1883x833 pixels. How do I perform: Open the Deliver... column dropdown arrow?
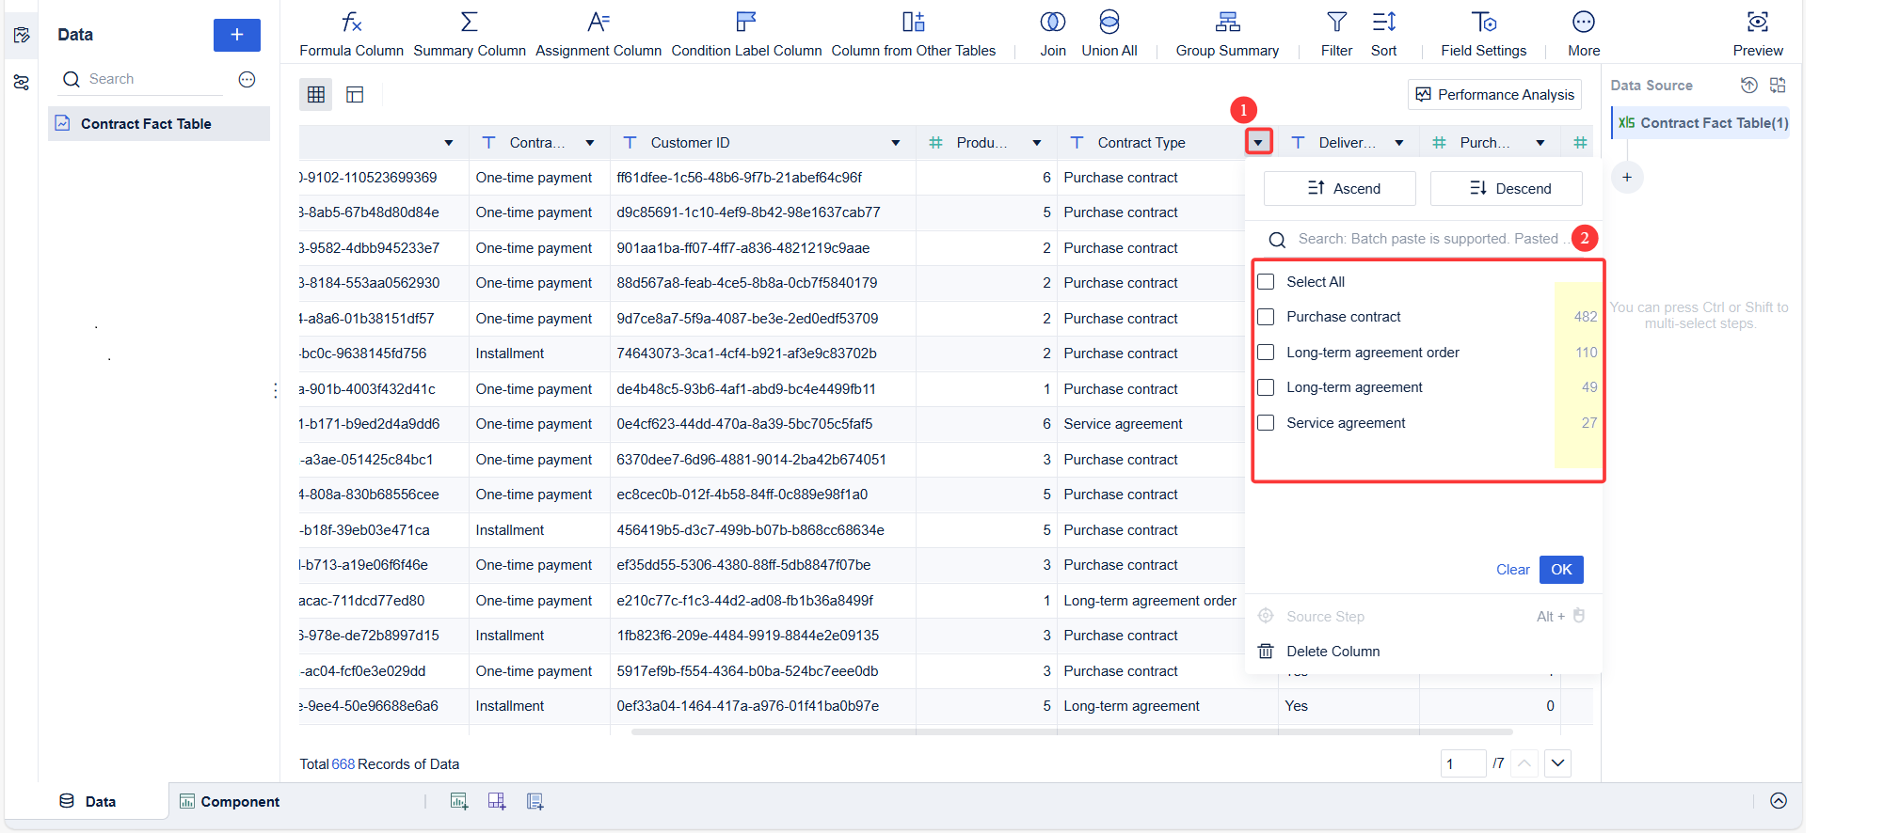[x=1399, y=143]
